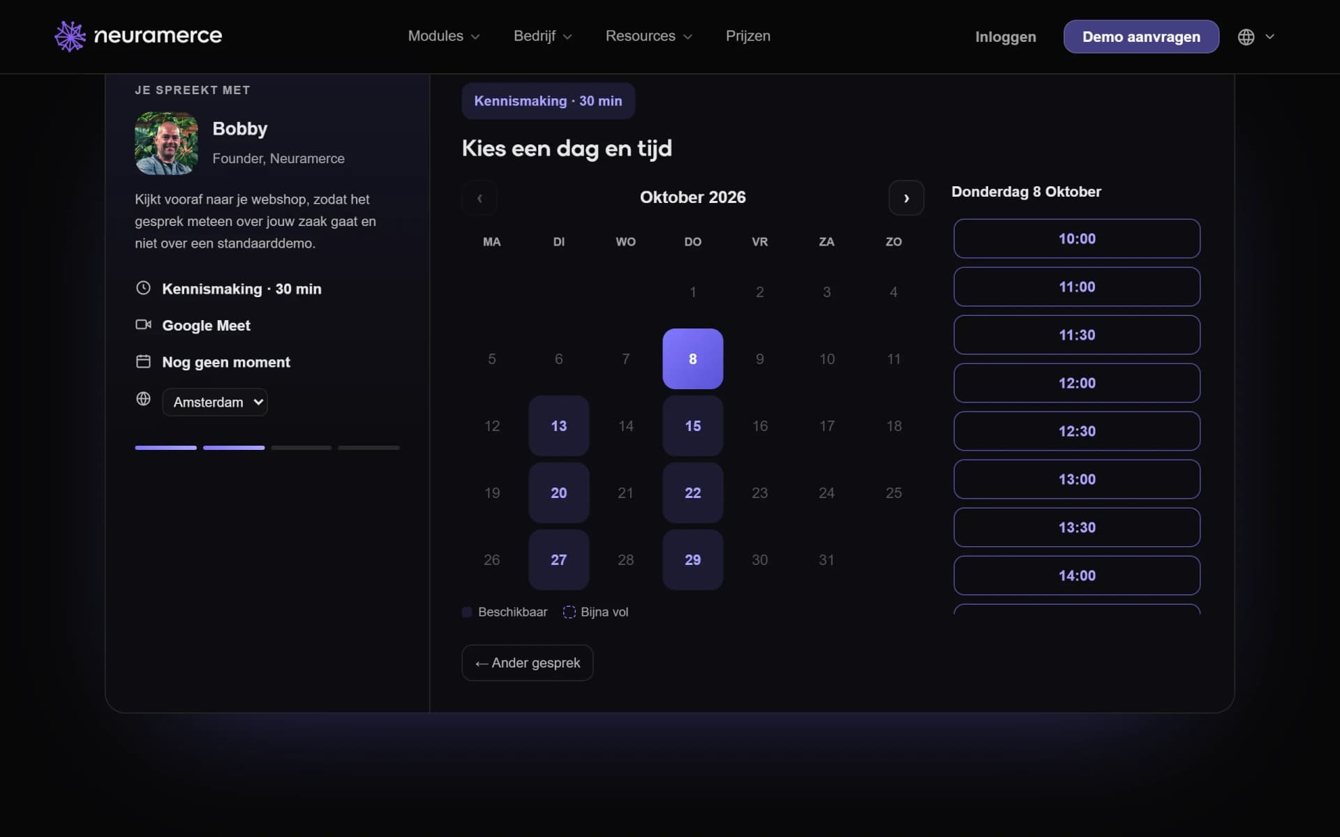Go to previous month arrow
This screenshot has height=837, width=1340.
coord(479,198)
